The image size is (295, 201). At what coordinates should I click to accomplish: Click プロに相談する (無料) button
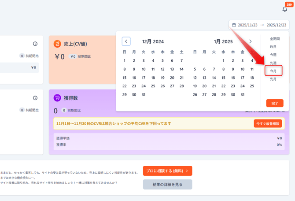(167, 171)
